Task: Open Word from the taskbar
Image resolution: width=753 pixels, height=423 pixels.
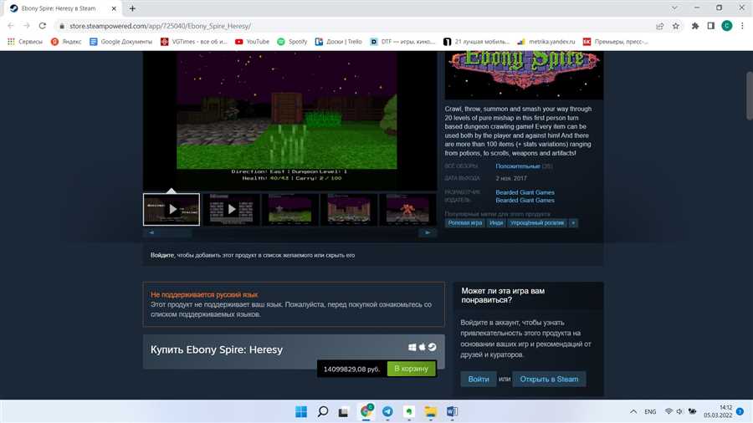Action: pos(452,411)
